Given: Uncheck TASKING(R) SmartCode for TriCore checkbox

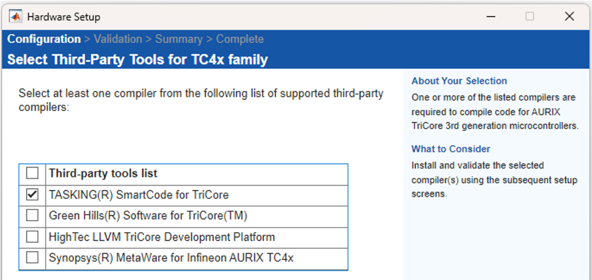Looking at the screenshot, I should click(32, 195).
